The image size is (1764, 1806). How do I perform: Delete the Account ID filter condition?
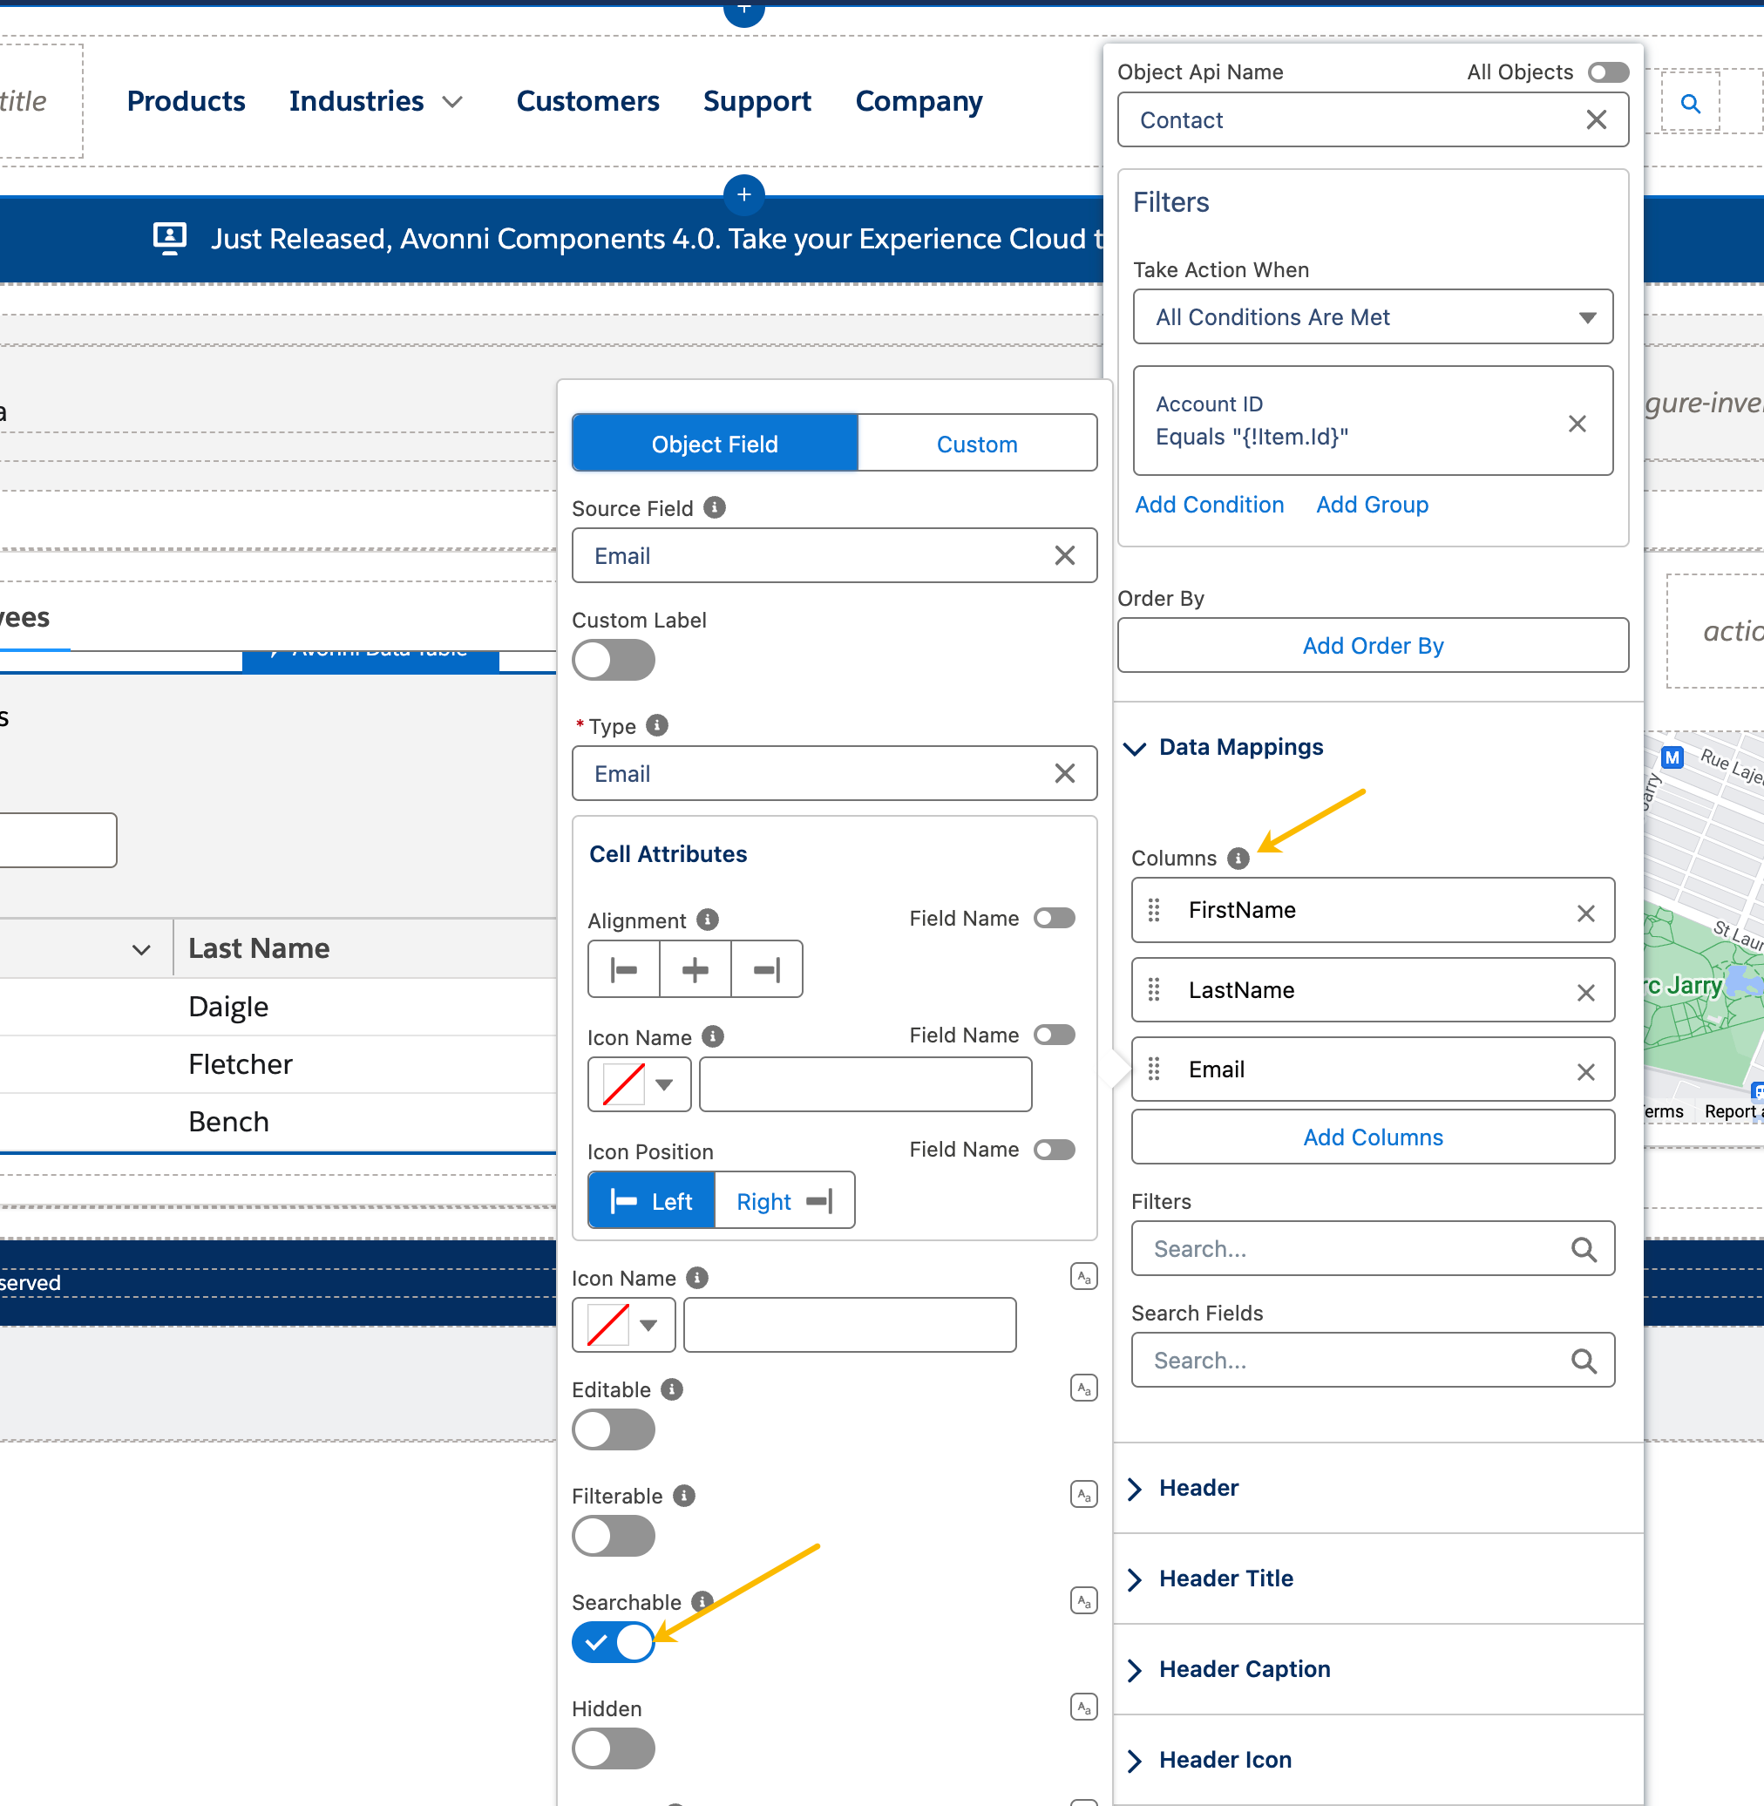coord(1577,424)
